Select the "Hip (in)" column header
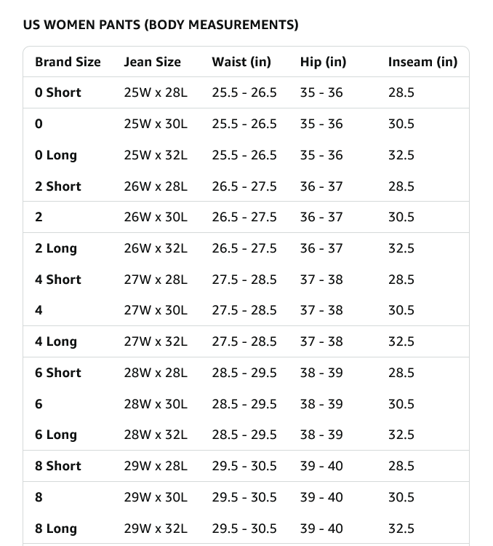This screenshot has height=546, width=493. coord(323,62)
